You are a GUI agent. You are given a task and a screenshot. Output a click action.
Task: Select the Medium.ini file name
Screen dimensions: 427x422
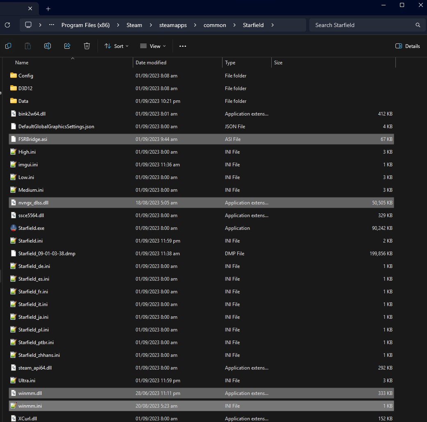31,190
